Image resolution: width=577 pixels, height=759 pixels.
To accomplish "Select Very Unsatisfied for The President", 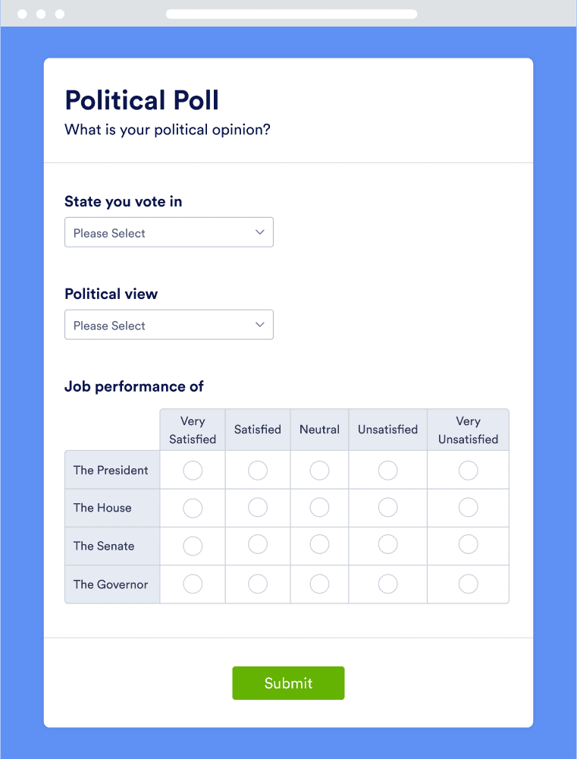I will click(x=468, y=470).
